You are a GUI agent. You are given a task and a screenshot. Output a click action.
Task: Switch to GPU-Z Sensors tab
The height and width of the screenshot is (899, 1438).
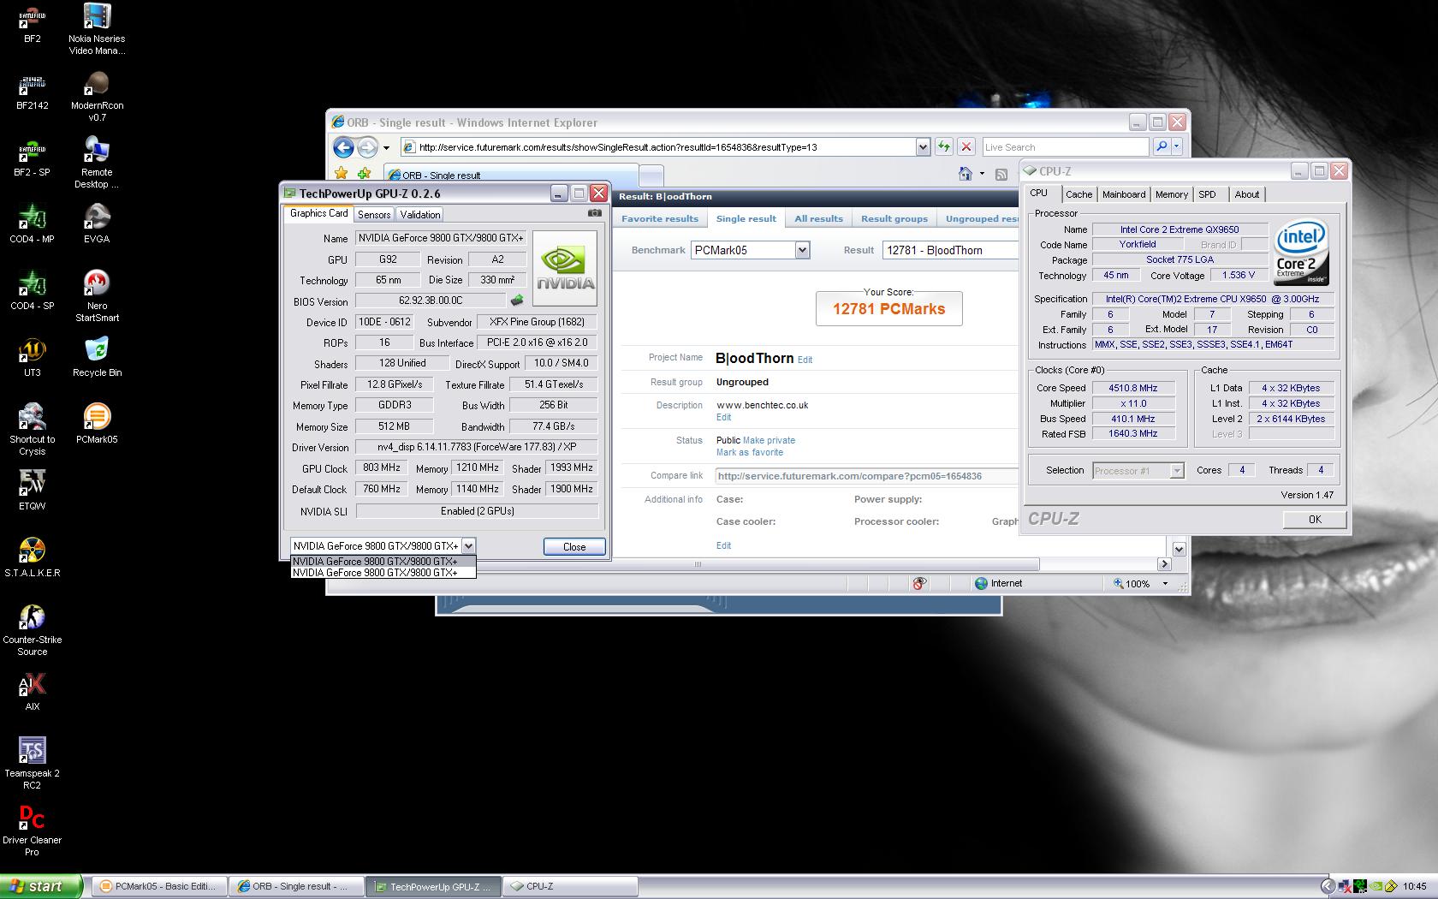pyautogui.click(x=374, y=214)
